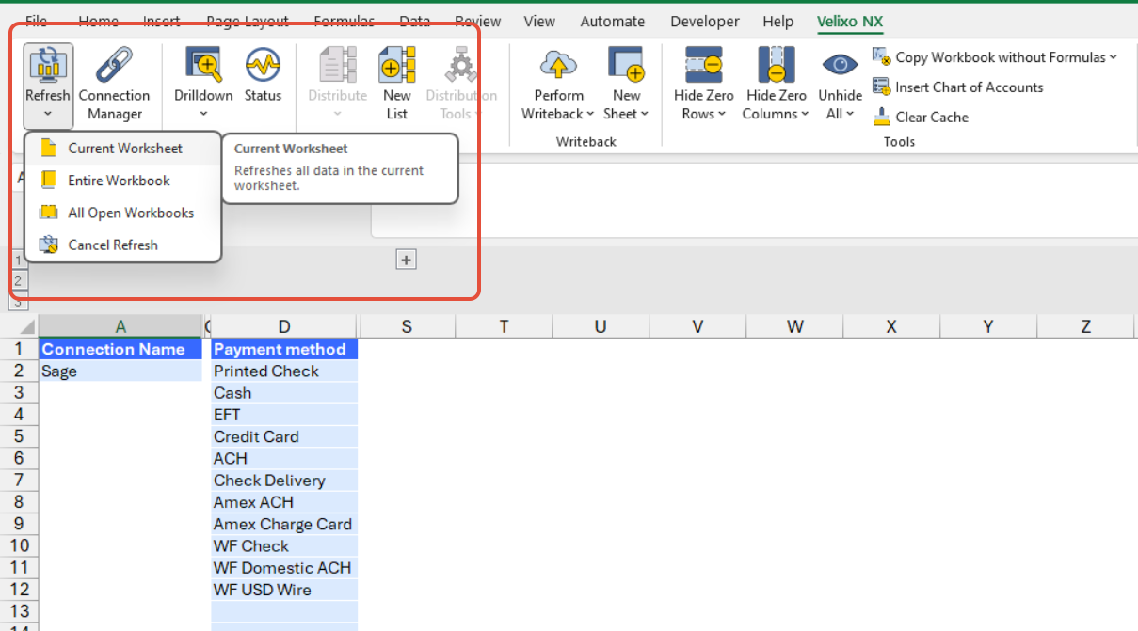Click outline level 1 button
This screenshot has width=1138, height=631.
18,260
